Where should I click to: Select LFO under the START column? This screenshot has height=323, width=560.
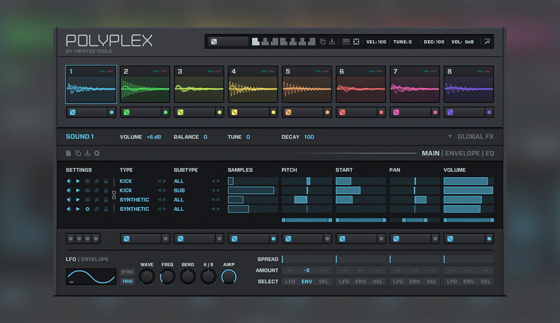coord(344,282)
